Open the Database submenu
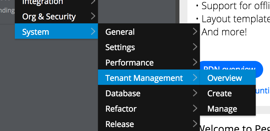The height and width of the screenshot is (131, 270). pos(149,93)
